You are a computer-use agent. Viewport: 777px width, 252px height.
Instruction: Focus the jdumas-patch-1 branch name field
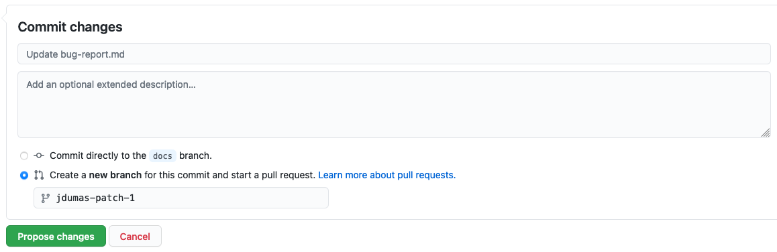pos(181,198)
